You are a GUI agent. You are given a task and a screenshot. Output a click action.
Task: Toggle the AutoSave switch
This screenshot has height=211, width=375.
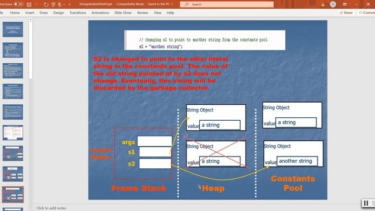point(18,4)
